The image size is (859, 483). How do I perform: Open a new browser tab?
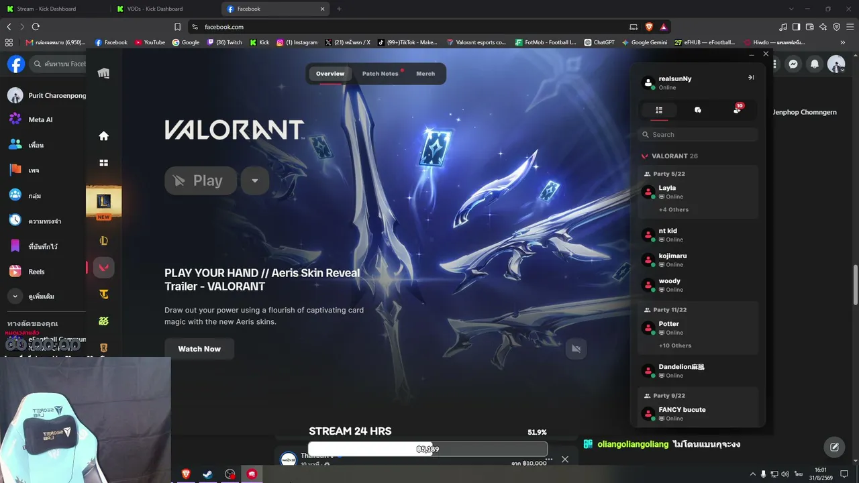pyautogui.click(x=339, y=9)
